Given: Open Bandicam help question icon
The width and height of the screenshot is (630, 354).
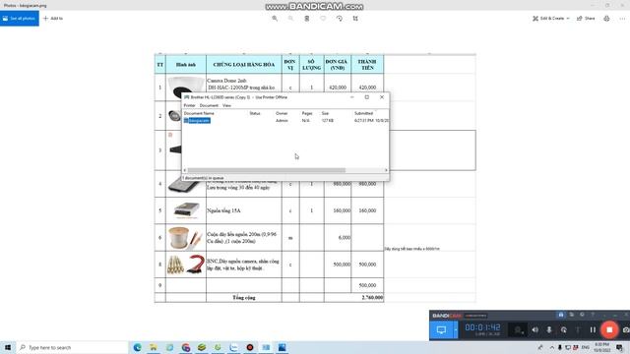Looking at the screenshot, I should [x=593, y=315].
